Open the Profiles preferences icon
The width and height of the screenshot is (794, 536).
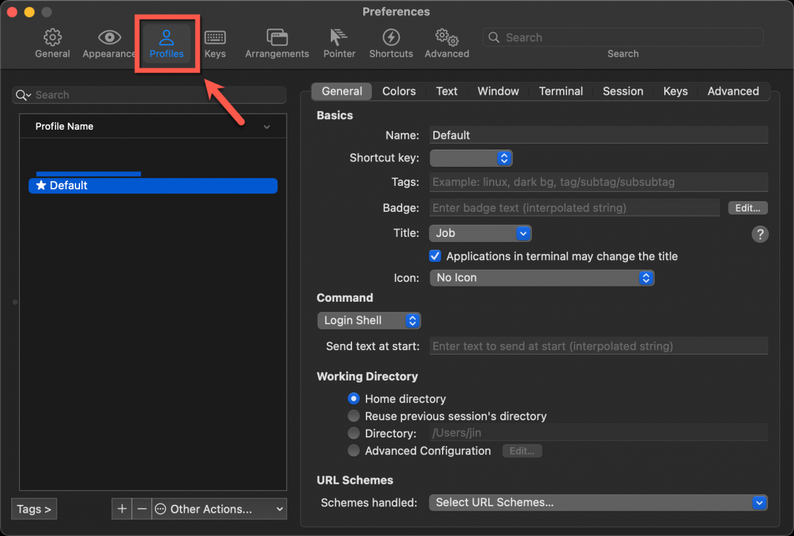click(x=166, y=37)
